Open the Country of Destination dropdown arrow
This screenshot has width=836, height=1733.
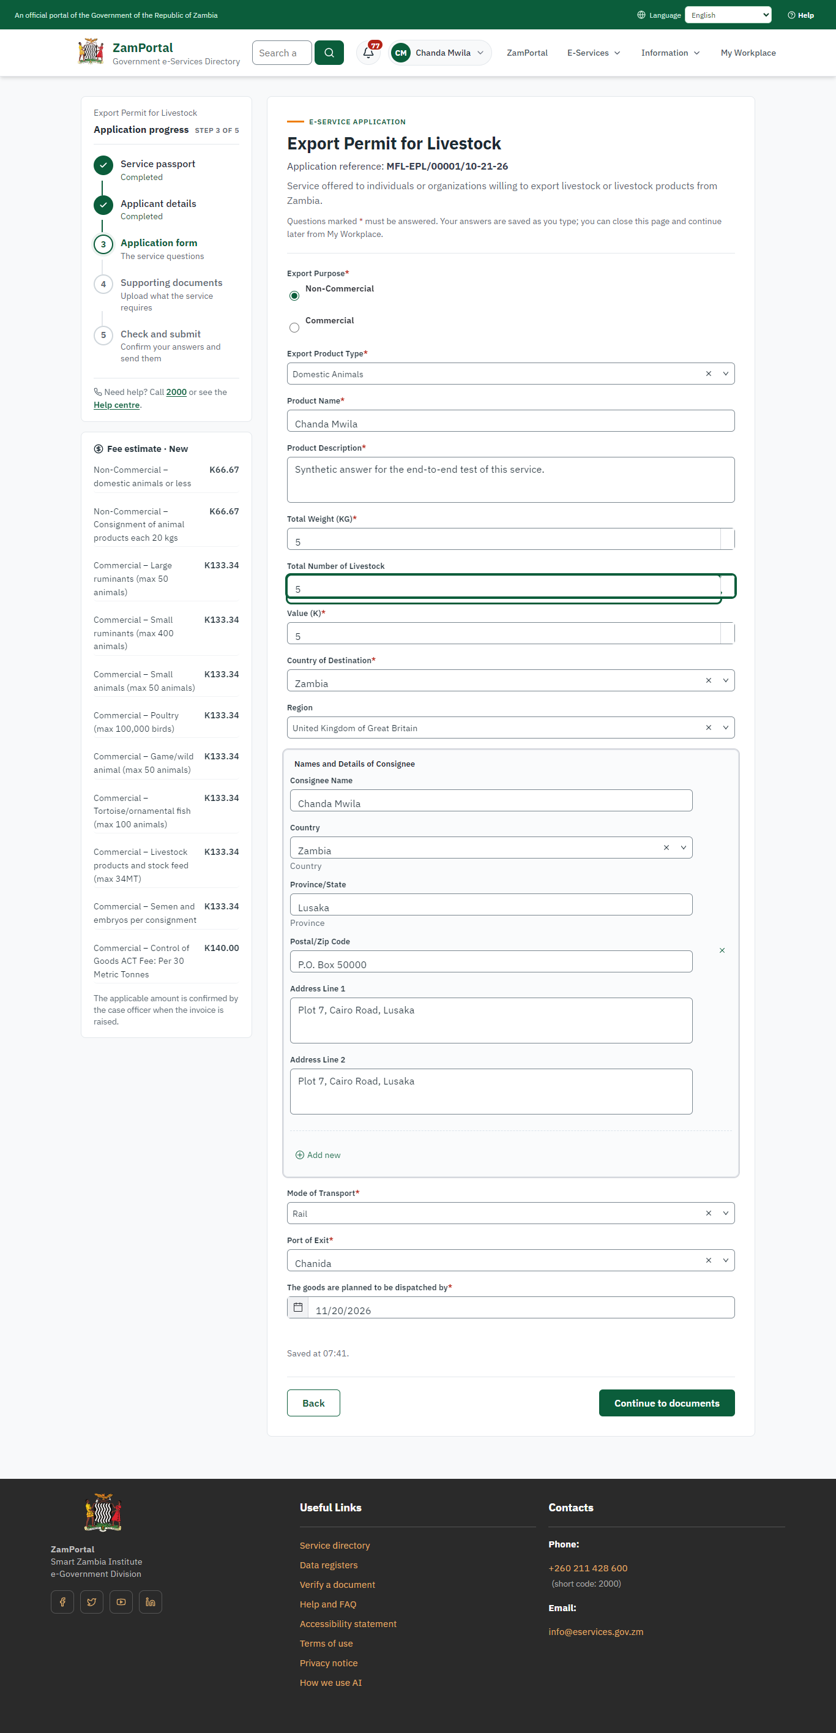click(725, 680)
